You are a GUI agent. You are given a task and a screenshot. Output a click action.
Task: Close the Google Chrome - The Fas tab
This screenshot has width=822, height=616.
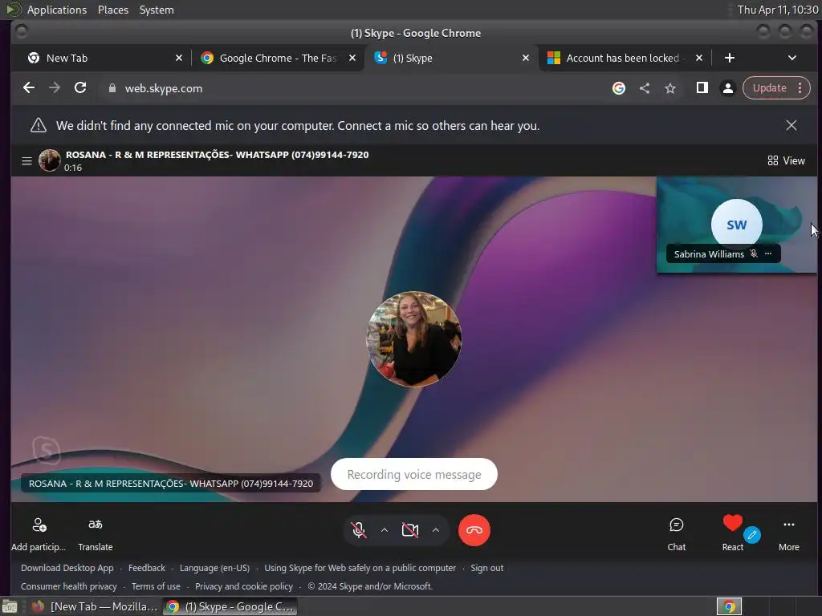coord(352,58)
